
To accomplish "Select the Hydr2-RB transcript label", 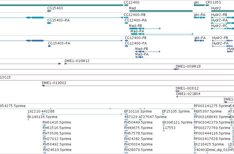I will pyautogui.click(x=219, y=15).
